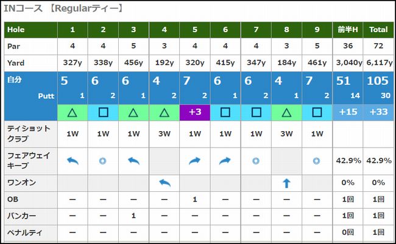Click the one-on left-arrow icon for hole 4
The width and height of the screenshot is (396, 244).
[164, 183]
